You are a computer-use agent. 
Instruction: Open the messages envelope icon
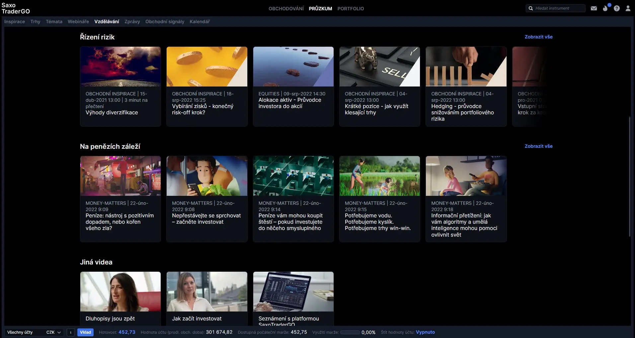[594, 8]
